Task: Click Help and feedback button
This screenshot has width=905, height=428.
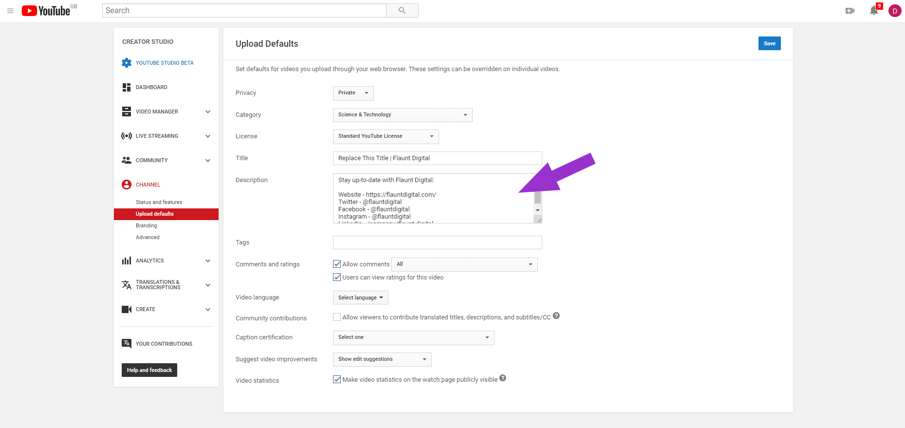Action: [149, 370]
